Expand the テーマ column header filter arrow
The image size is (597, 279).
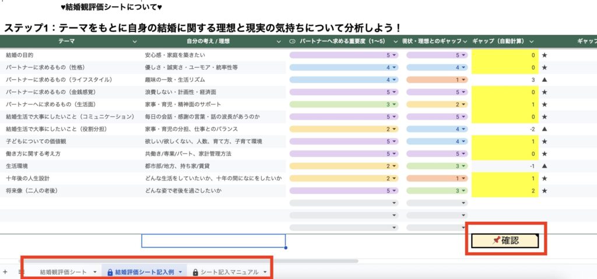click(x=135, y=41)
